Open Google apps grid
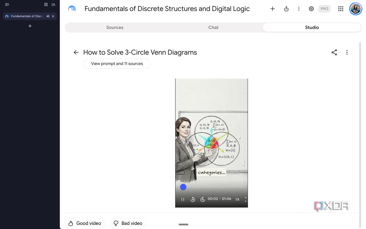366x229 pixels. pyautogui.click(x=341, y=9)
